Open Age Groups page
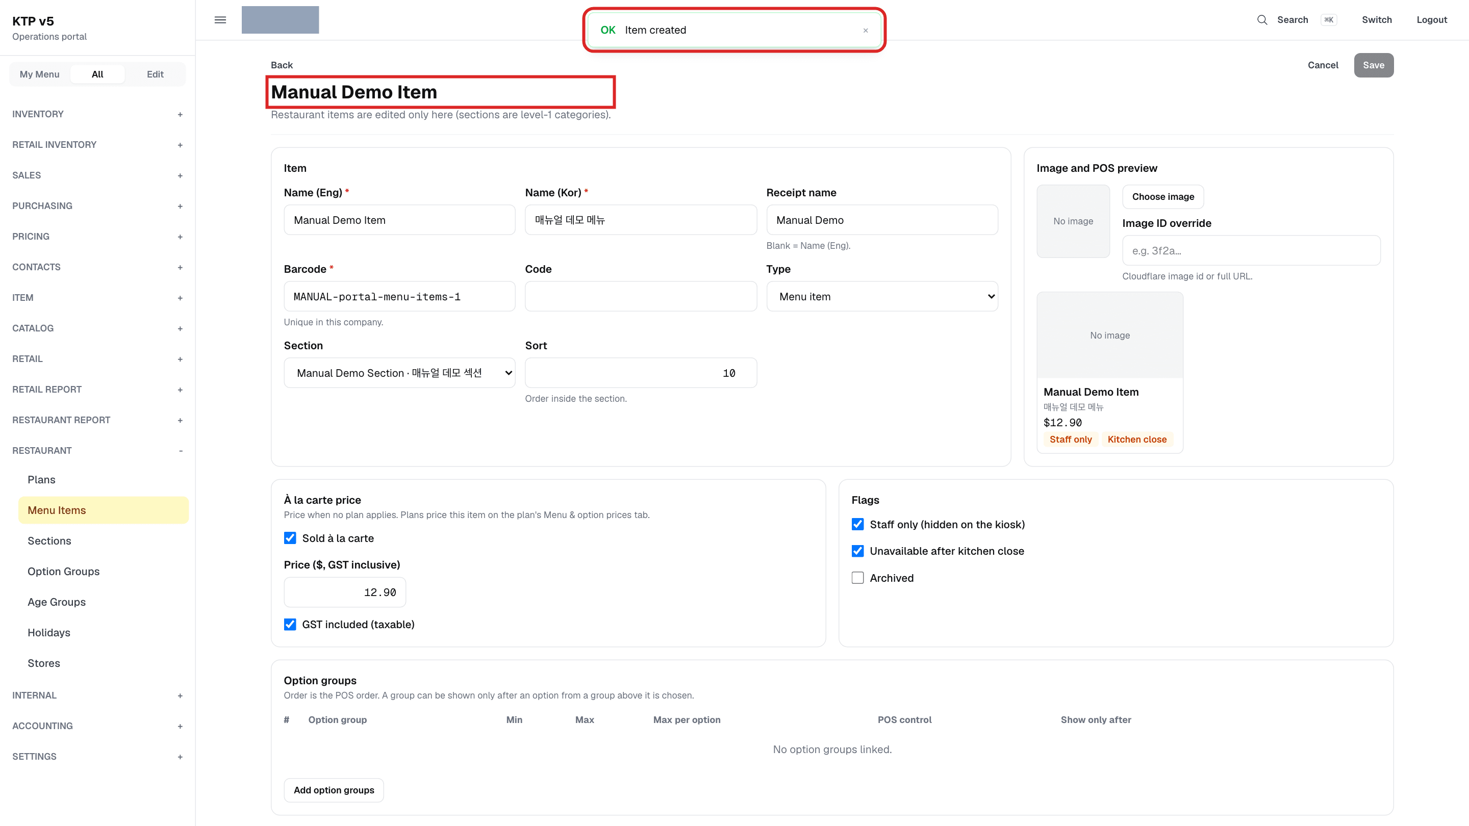The width and height of the screenshot is (1469, 826). click(x=103, y=602)
